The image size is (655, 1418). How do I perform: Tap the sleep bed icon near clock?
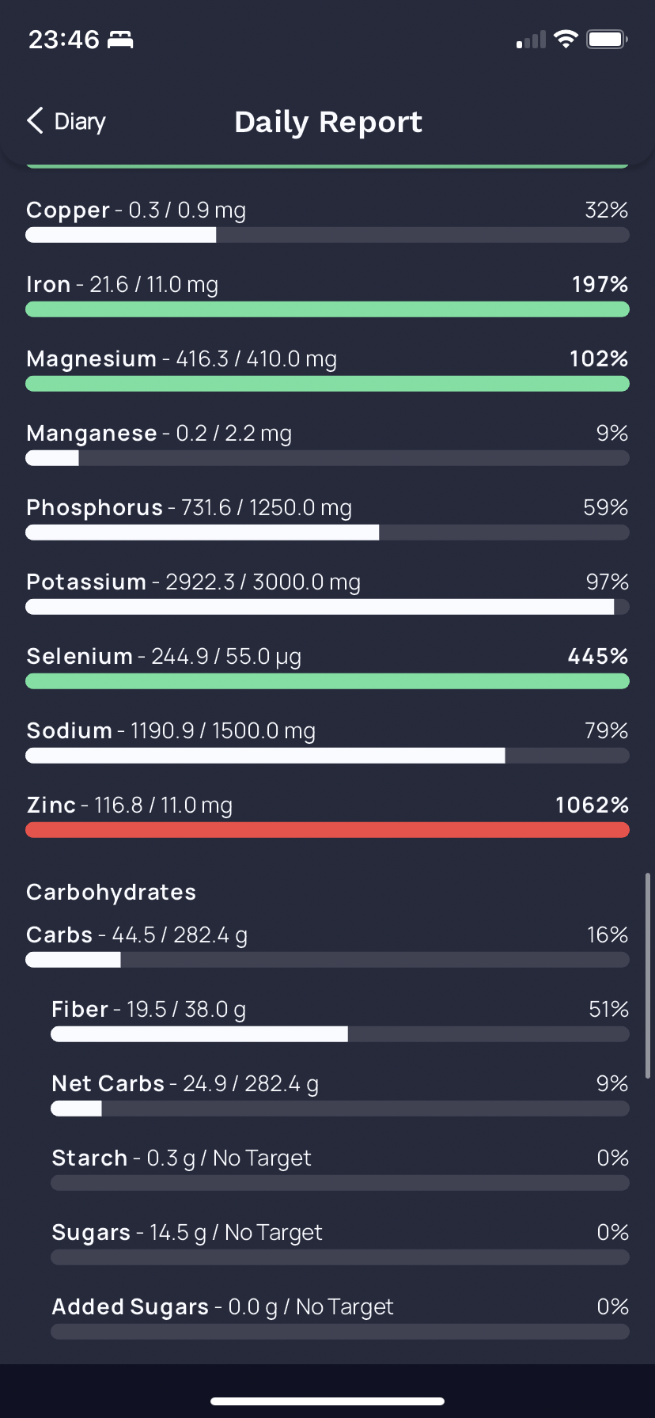[x=120, y=39]
